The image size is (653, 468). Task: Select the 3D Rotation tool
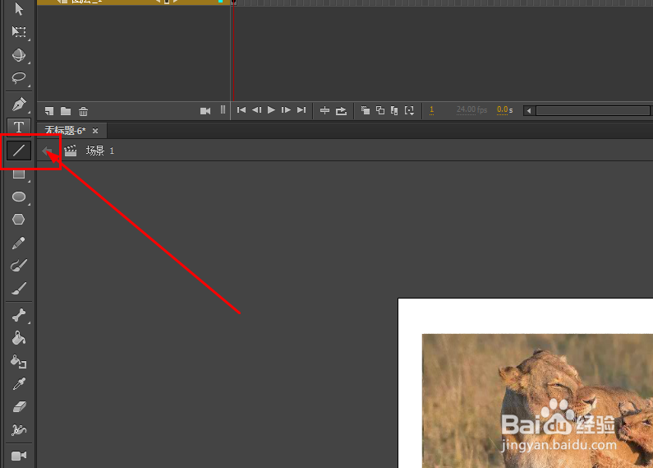coord(19,55)
